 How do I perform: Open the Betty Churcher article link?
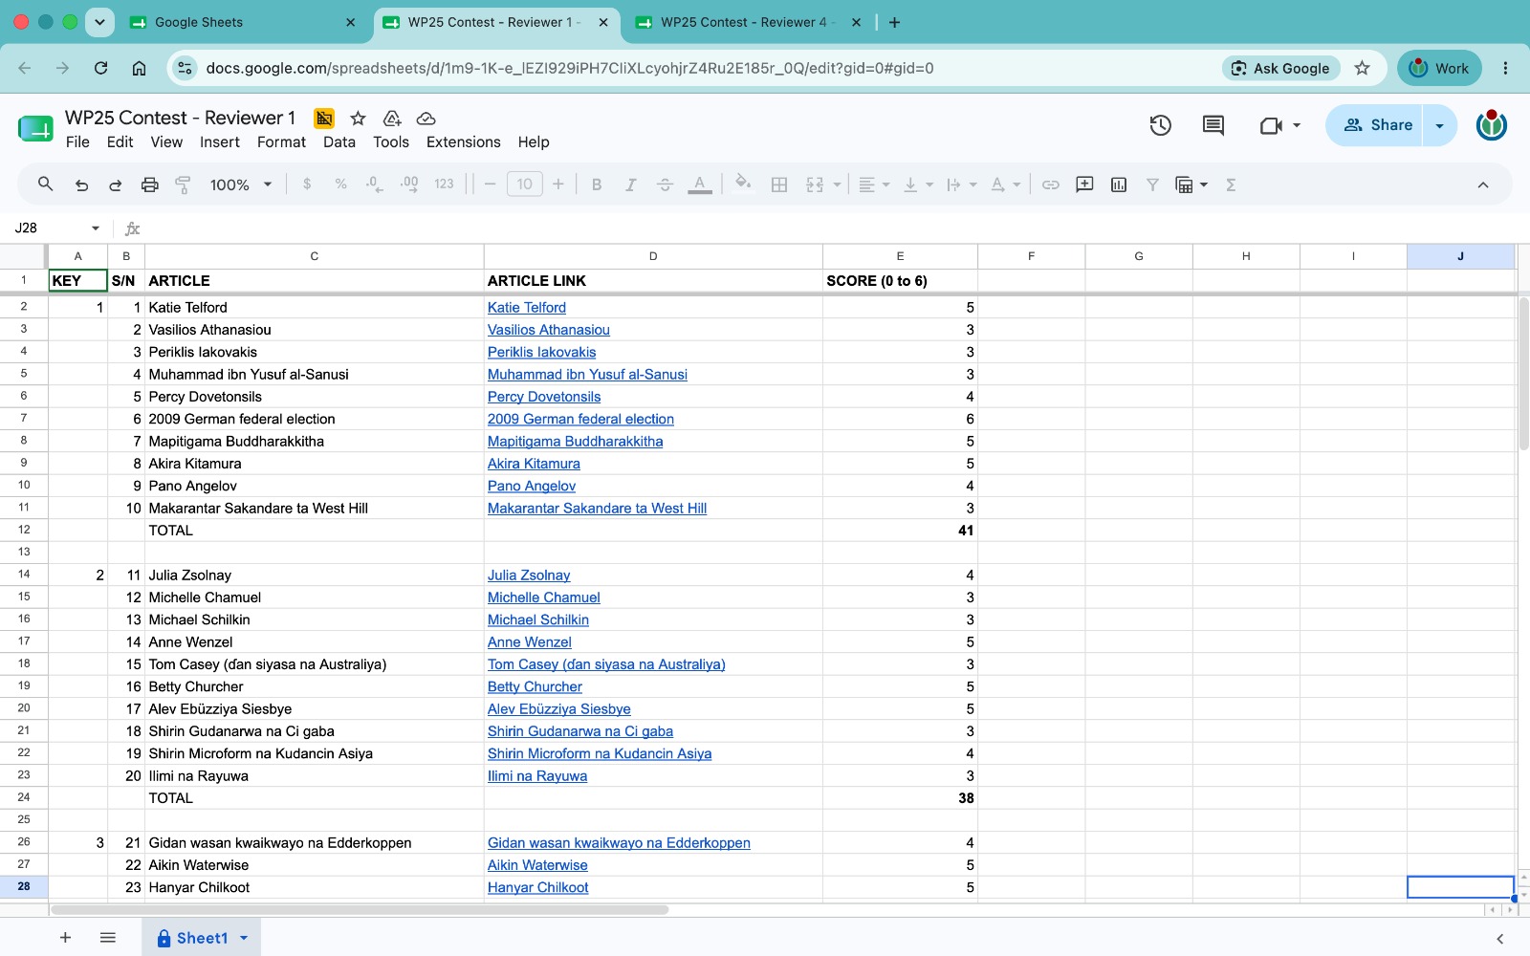click(x=535, y=686)
